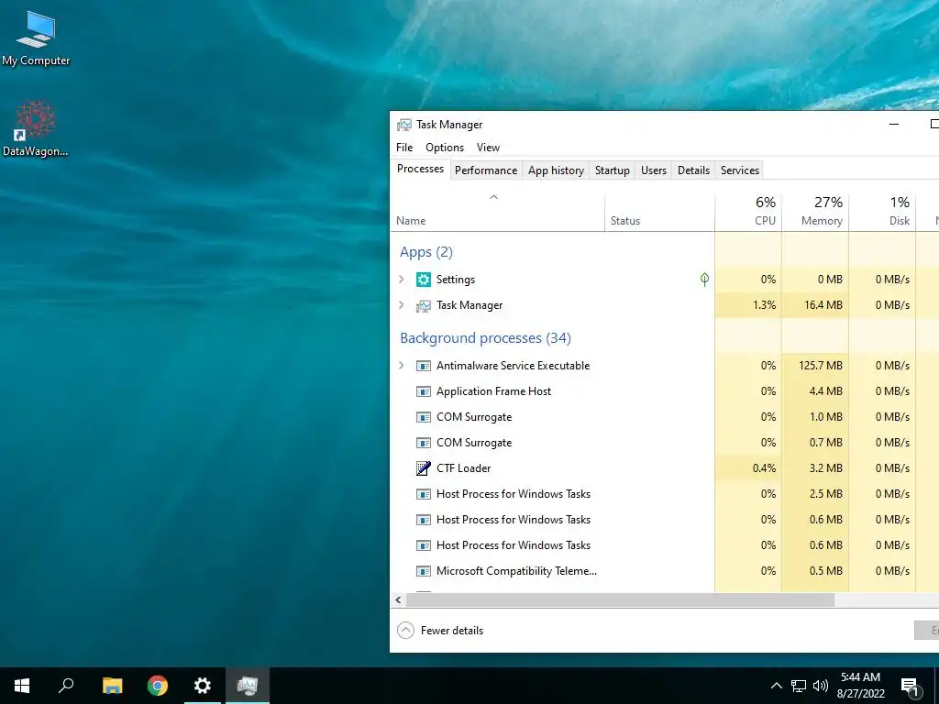Click the CTF Loader pencil icon
939x704 pixels.
click(x=424, y=468)
